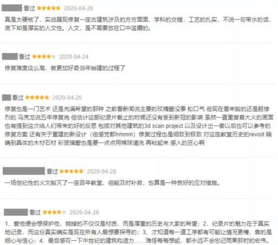Screen dimensions: 278x245
Task: Click the five-star rating of the fire disaster review
Action: click(72, 171)
